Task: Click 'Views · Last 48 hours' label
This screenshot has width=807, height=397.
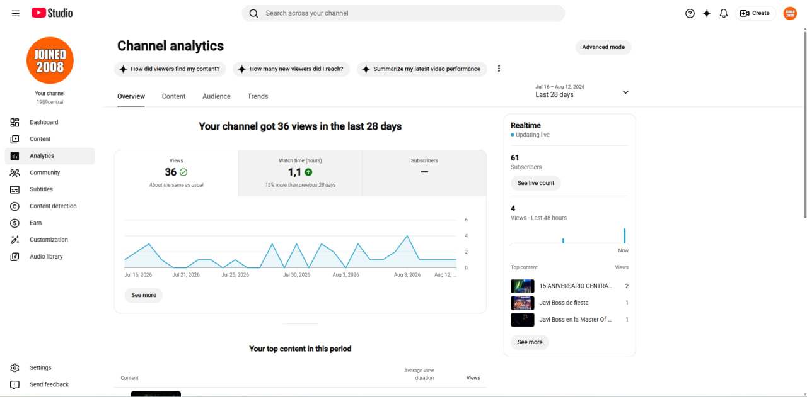Action: pos(538,218)
